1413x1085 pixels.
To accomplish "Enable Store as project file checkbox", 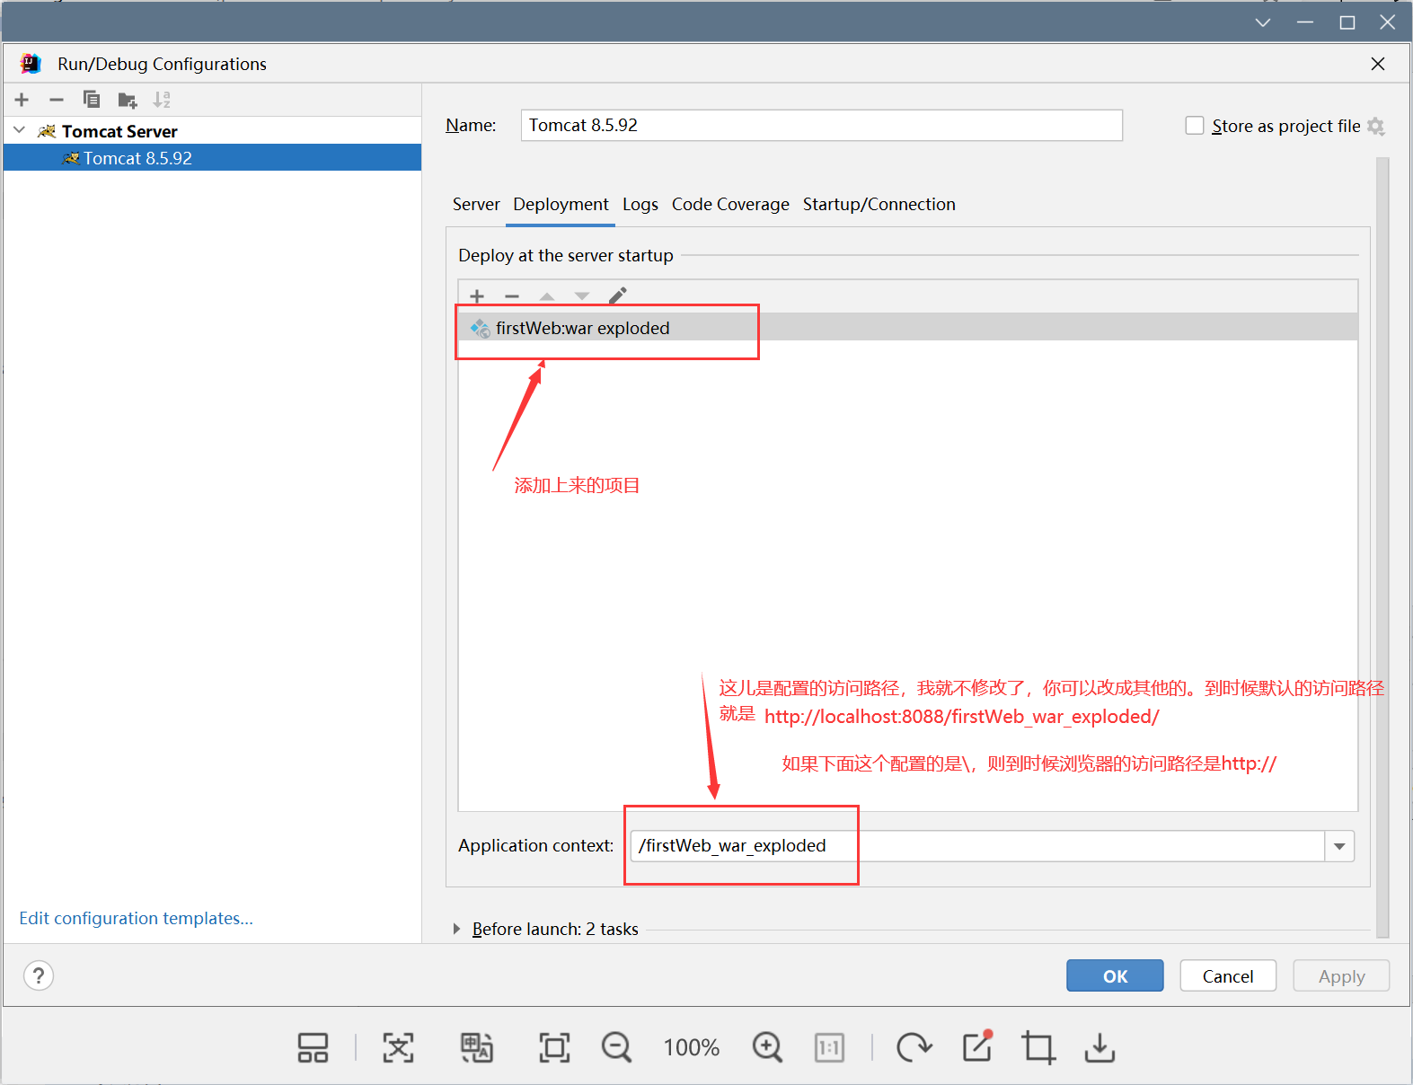I will (1195, 126).
